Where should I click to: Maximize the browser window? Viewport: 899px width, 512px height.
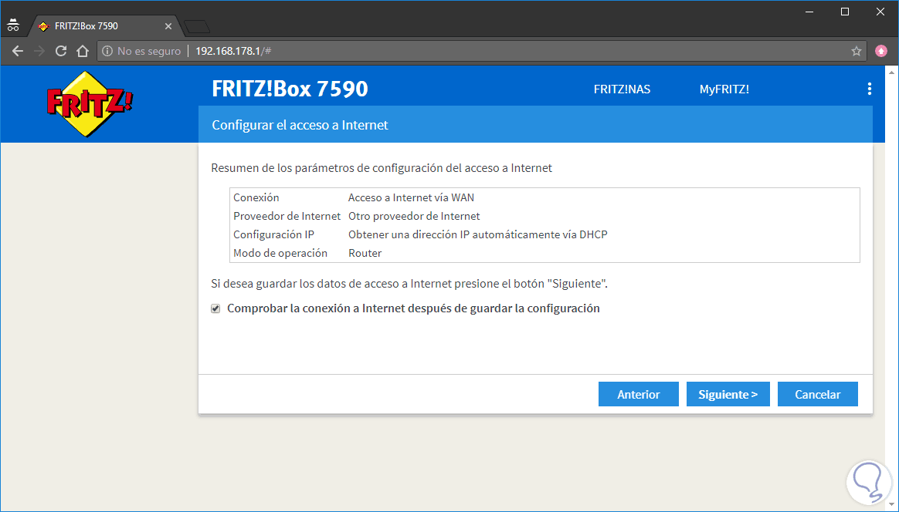(844, 12)
